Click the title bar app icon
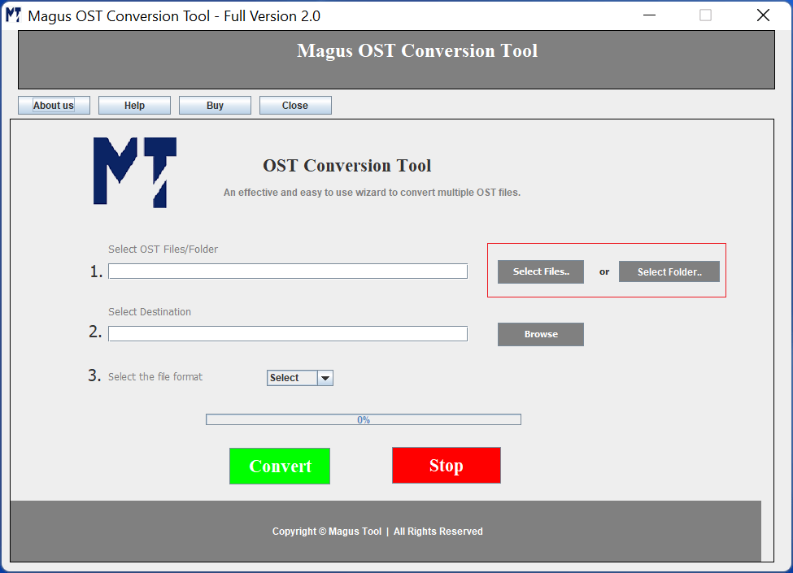793x573 pixels. point(13,15)
